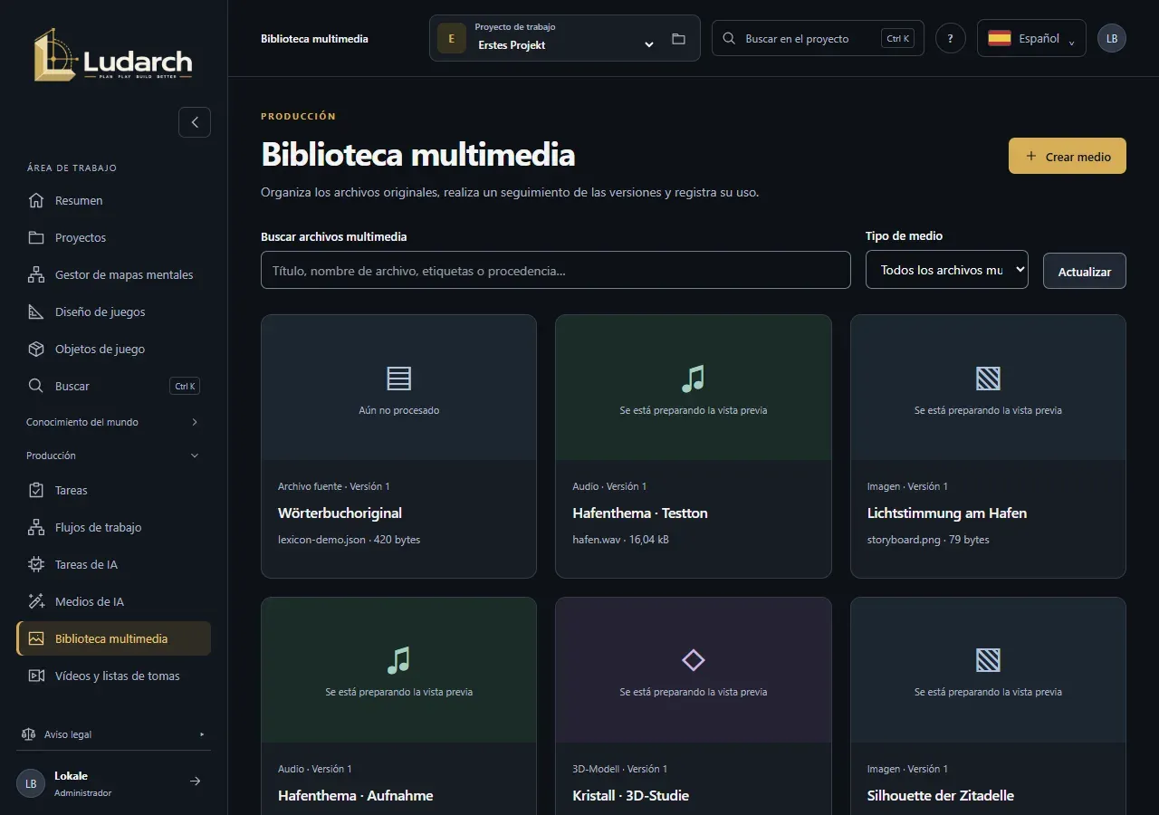Click the file name storyboard.png · 79 bytes
The image size is (1159, 815).
coord(928,540)
